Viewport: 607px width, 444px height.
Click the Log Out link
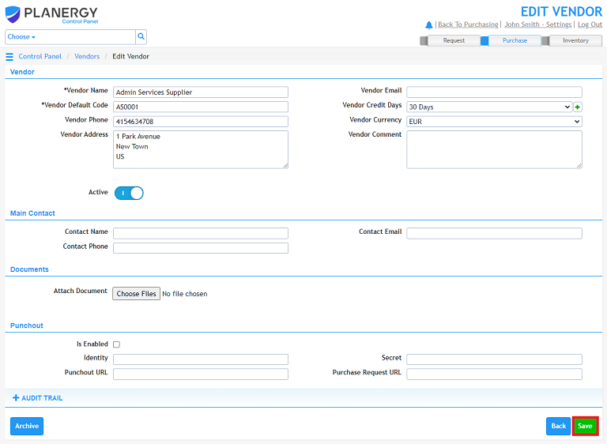[x=590, y=24]
